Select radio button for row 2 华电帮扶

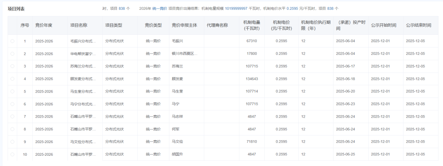12,54
